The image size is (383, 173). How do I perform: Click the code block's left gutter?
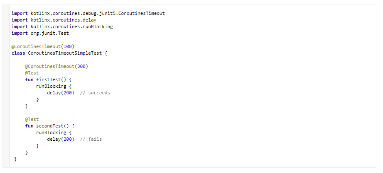click(6, 86)
